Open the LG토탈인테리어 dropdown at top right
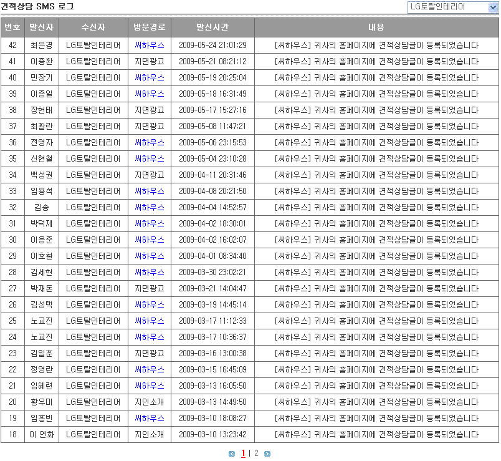 (x=453, y=7)
